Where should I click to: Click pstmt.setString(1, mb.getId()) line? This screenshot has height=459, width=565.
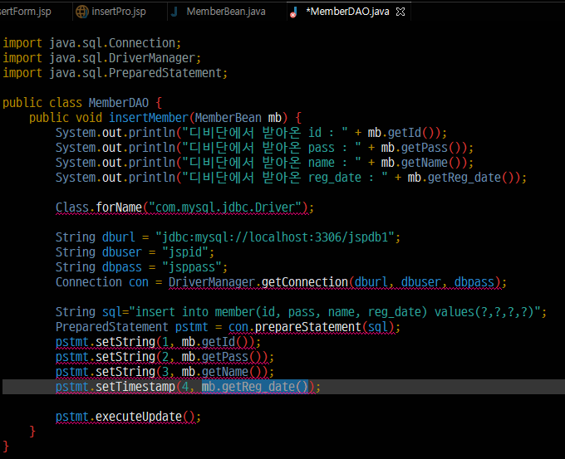click(x=158, y=342)
